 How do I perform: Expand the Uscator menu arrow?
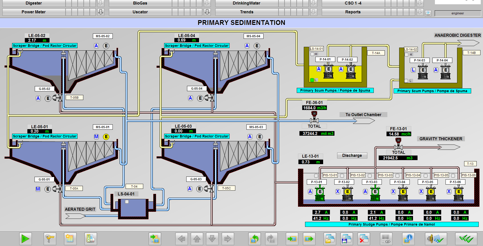[207, 12]
